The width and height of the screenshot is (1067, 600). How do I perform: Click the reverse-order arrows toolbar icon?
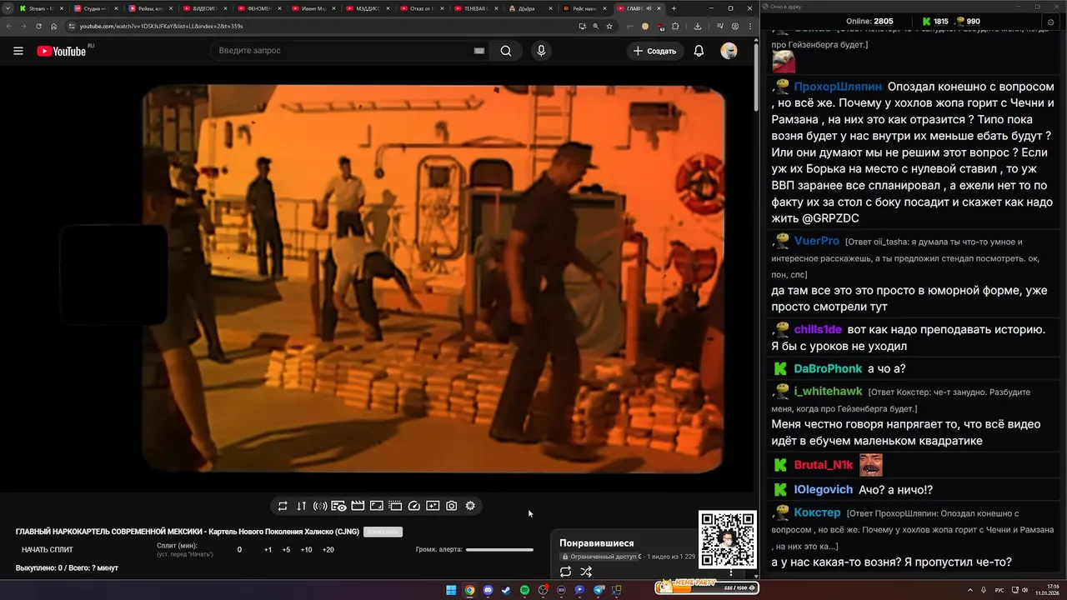tap(302, 506)
